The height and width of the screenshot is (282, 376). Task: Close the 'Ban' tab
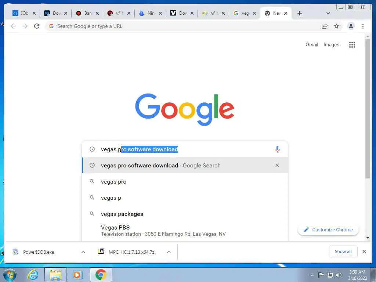pyautogui.click(x=97, y=13)
